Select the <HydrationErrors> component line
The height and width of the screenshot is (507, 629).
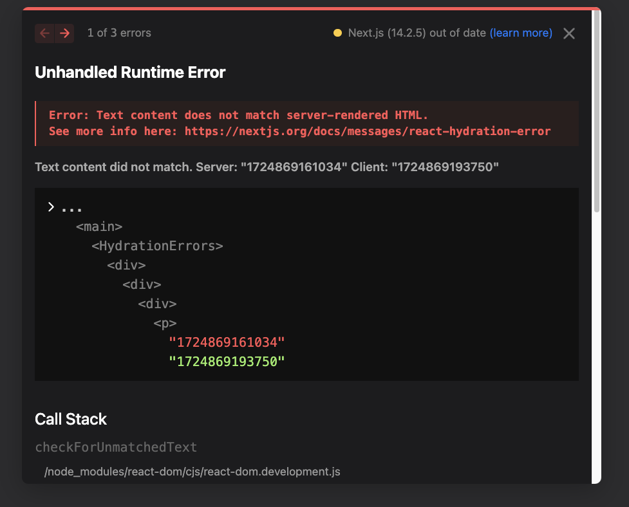click(157, 246)
